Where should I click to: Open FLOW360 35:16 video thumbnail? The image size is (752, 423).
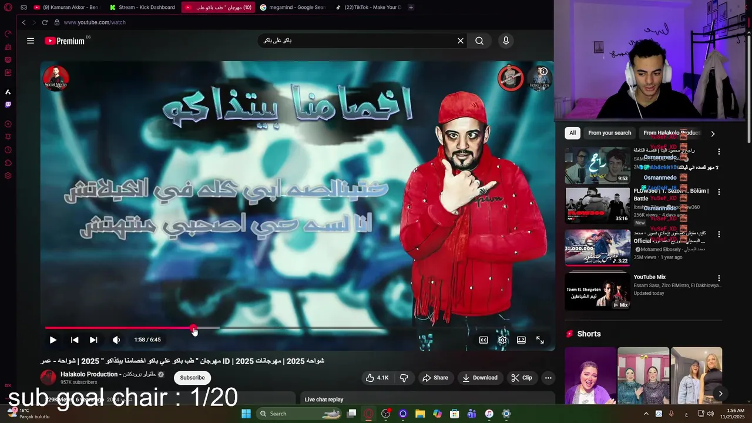[x=597, y=206]
